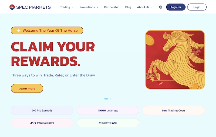Select the first carousel slide indicator
This screenshot has height=137, width=216.
click(106, 99)
